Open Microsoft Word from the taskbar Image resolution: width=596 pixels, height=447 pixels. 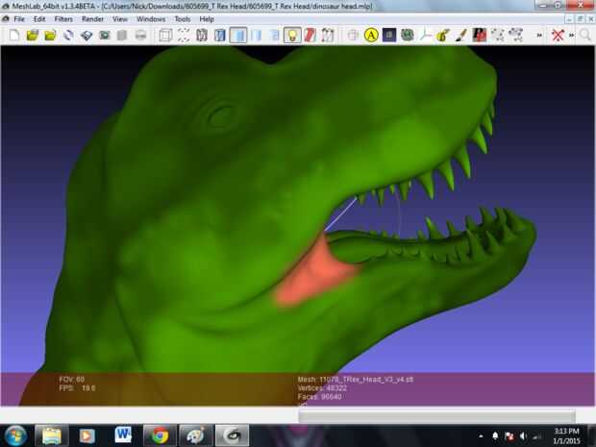(123, 435)
